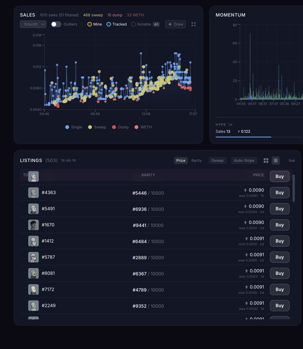
Task: Buy token #8081
Action: point(279,273)
